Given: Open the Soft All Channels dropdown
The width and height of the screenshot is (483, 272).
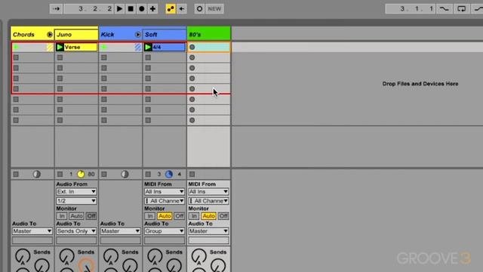Looking at the screenshot, I should [165, 201].
